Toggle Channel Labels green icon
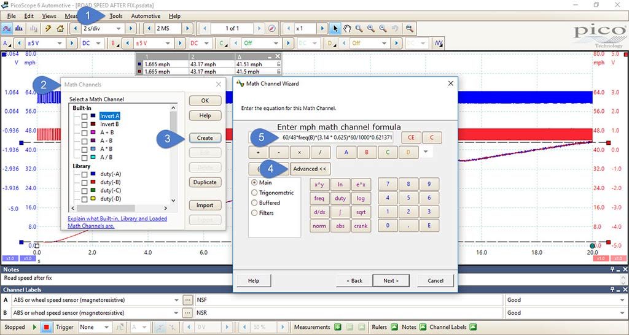This screenshot has height=335, width=629. (473, 327)
